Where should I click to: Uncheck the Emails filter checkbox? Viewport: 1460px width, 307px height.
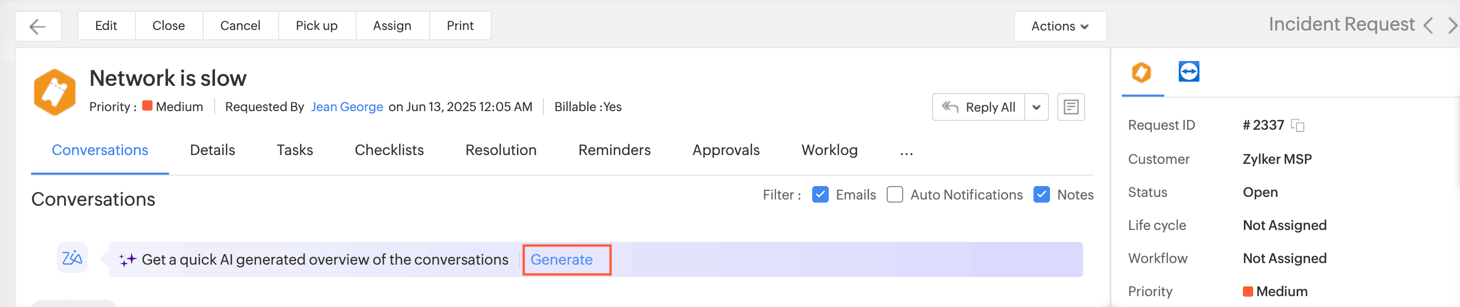coord(820,195)
